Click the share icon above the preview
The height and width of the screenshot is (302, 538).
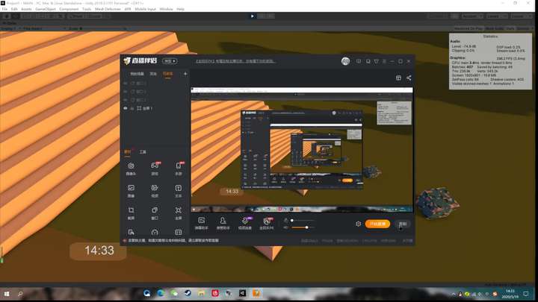coord(409,78)
